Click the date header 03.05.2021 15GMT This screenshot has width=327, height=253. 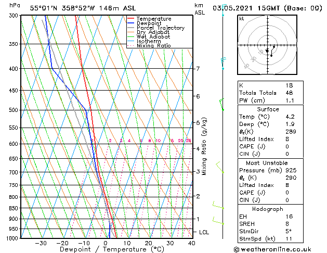tap(246, 8)
